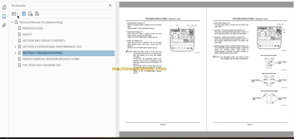294x139 pixels.
Task: Click the 'When applying parking brake' diagram
Action: (x=269, y=64)
